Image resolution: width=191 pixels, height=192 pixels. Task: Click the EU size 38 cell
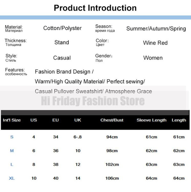pos(56,164)
